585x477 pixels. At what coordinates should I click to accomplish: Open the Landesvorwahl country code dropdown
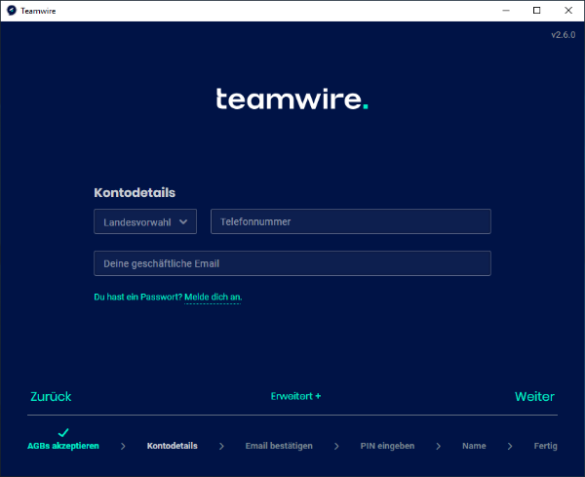145,221
